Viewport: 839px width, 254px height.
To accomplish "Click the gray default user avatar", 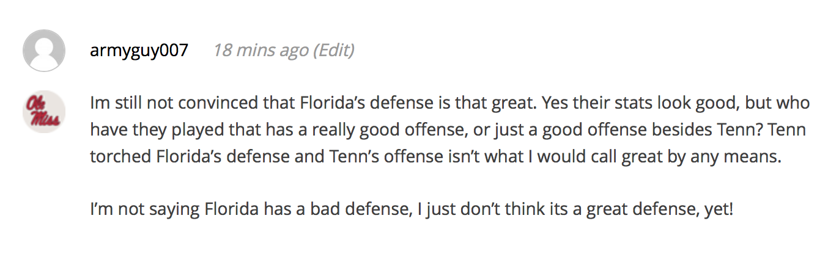I will click(44, 51).
